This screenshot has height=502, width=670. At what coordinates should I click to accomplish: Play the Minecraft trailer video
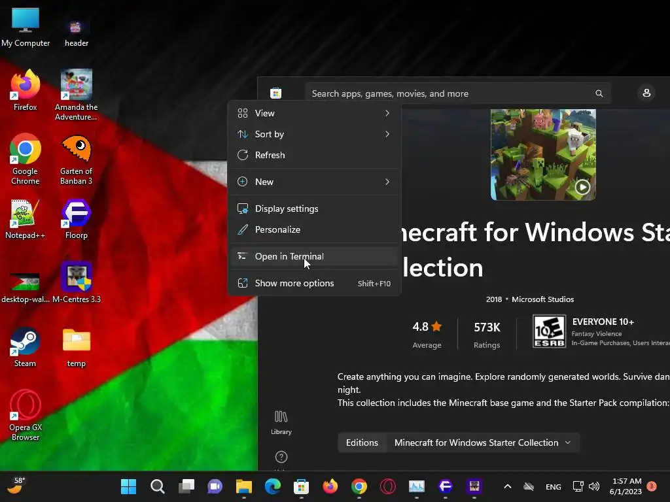582,187
